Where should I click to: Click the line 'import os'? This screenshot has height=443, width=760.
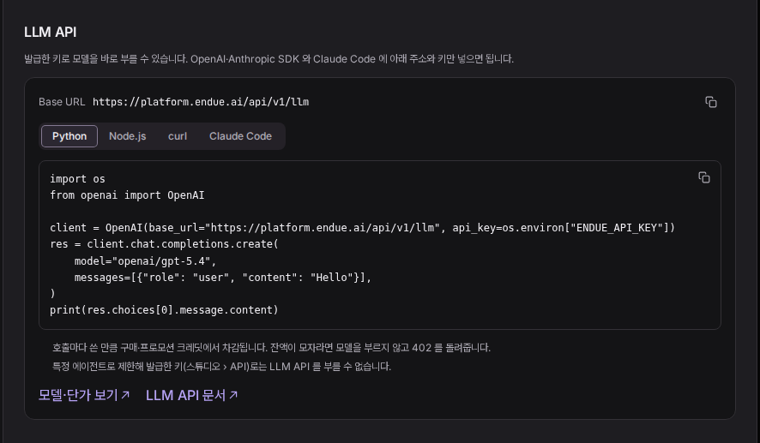point(77,179)
